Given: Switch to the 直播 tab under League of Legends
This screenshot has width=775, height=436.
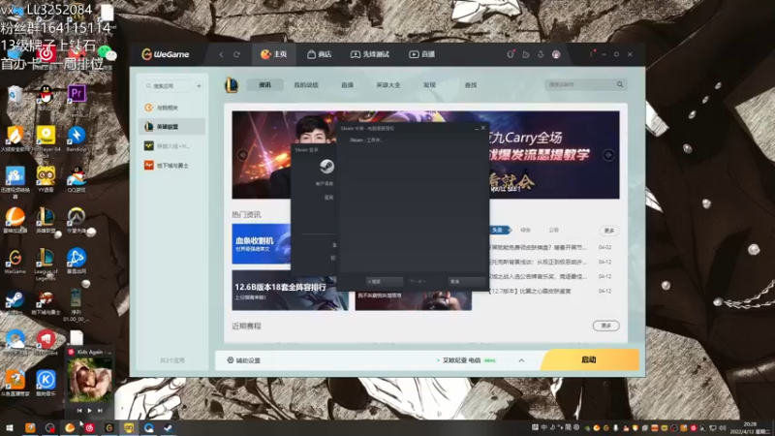Looking at the screenshot, I should click(x=347, y=85).
